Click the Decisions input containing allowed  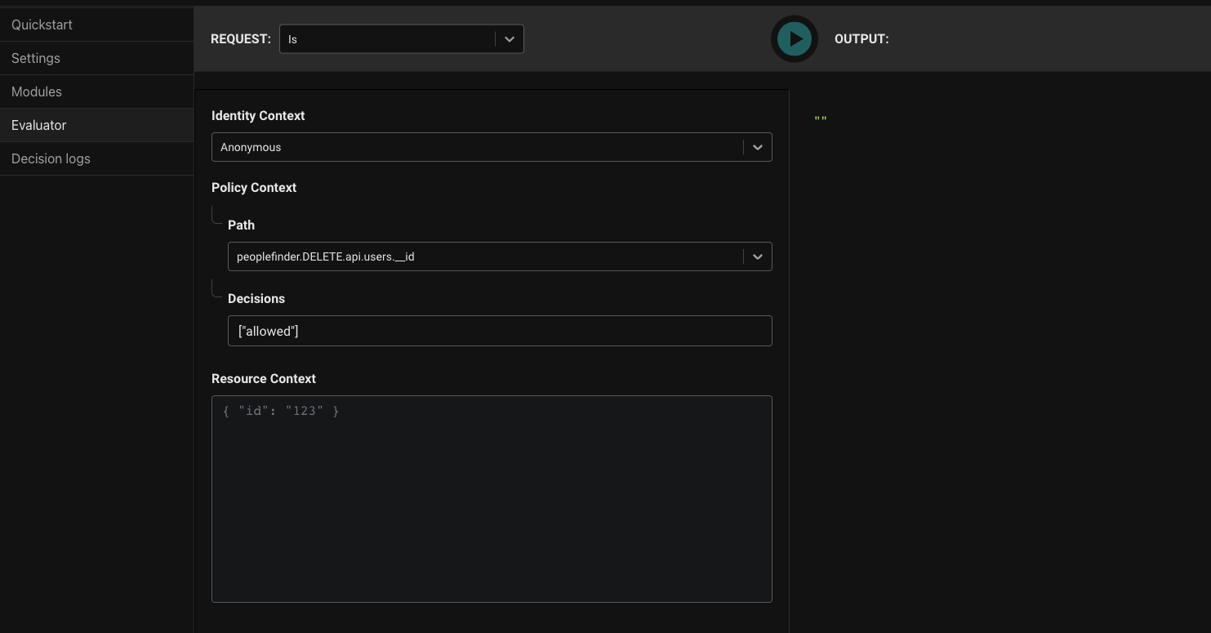tap(500, 331)
